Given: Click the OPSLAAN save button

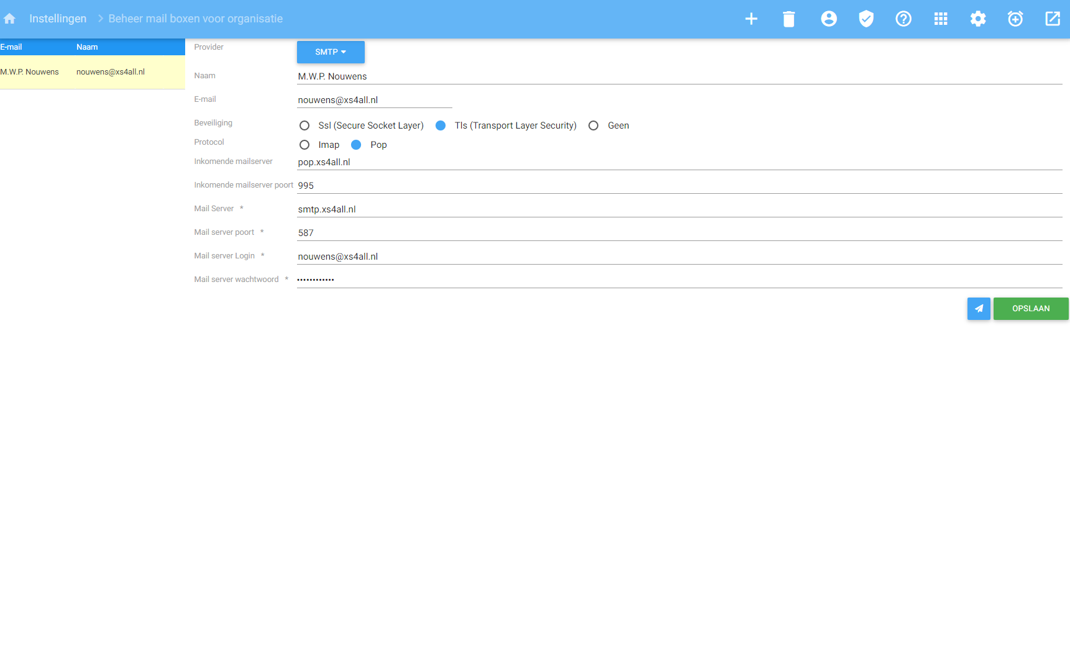Looking at the screenshot, I should (x=1031, y=309).
